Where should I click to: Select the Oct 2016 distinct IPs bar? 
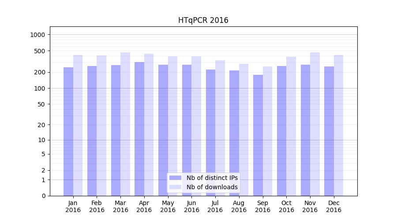[281, 131]
